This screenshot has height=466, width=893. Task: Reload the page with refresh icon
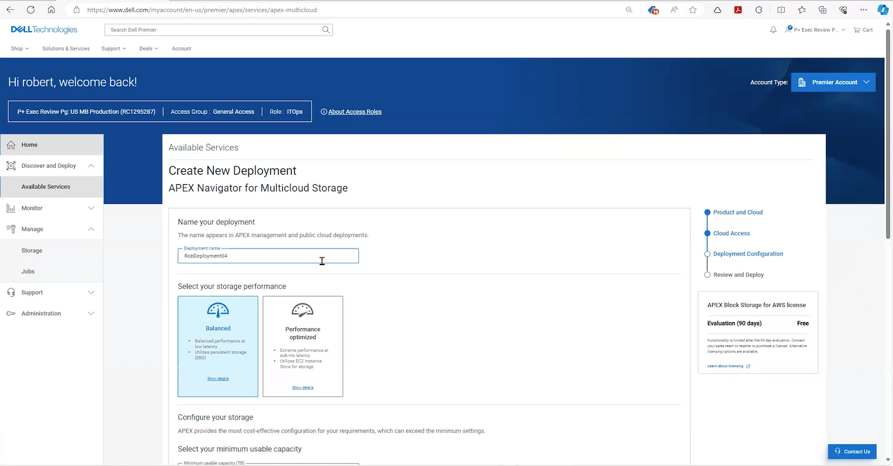31,10
